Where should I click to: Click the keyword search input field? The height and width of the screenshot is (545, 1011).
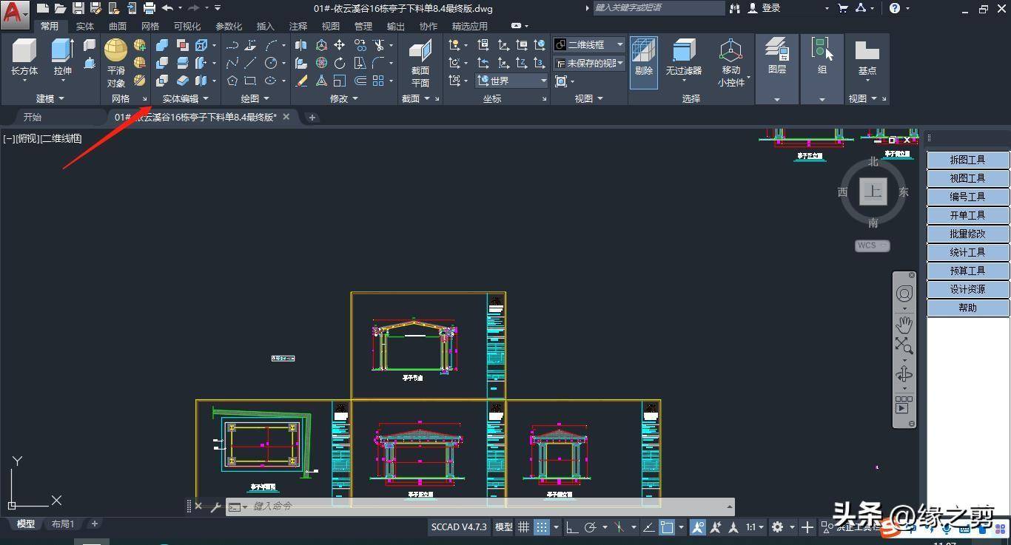[659, 8]
